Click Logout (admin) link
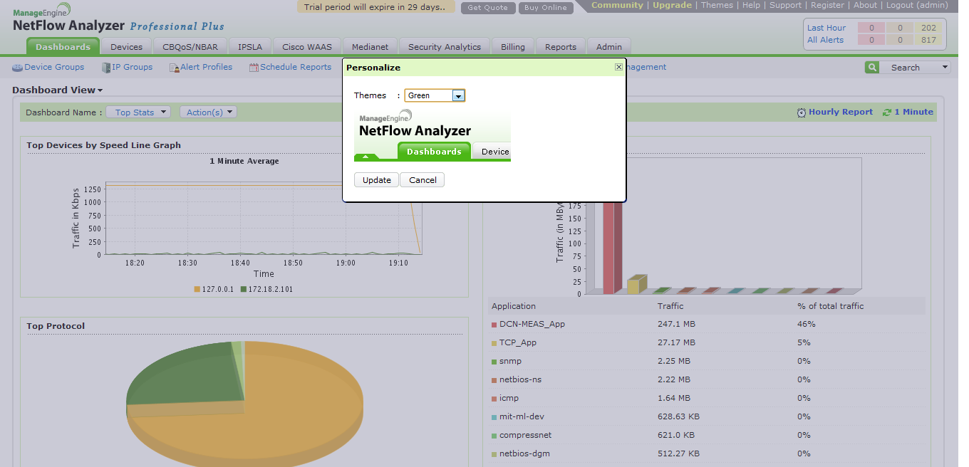 pos(917,5)
